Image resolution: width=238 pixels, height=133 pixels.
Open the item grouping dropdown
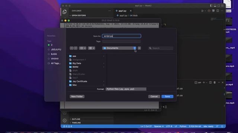click(x=91, y=48)
